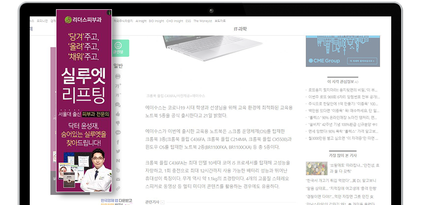
Task: Share via Naver N icon
Action: [118, 160]
